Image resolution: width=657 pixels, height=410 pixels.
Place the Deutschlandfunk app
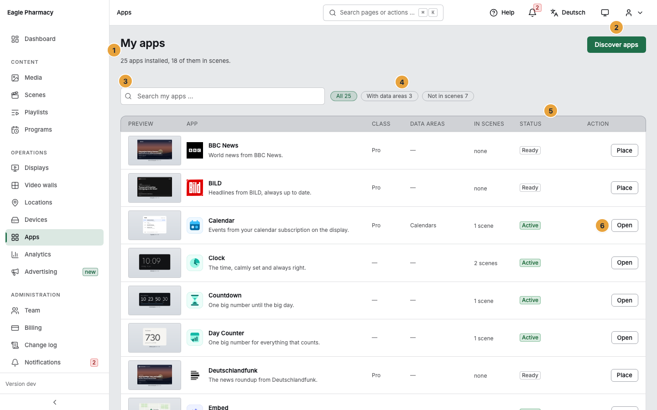point(624,375)
